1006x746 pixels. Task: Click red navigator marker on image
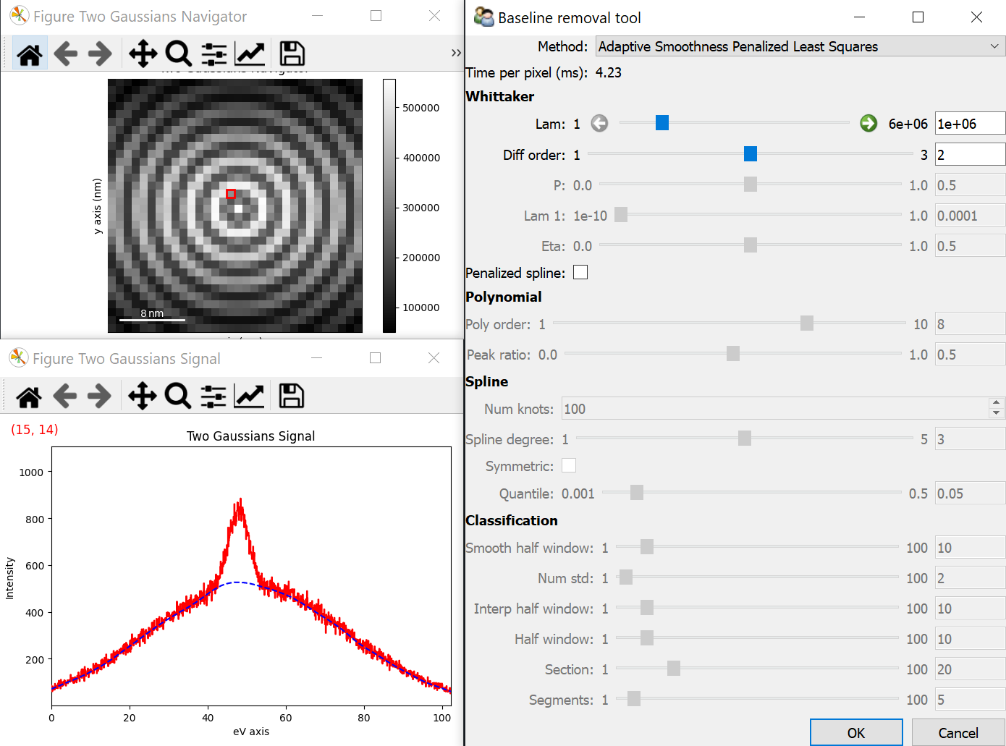(x=231, y=194)
